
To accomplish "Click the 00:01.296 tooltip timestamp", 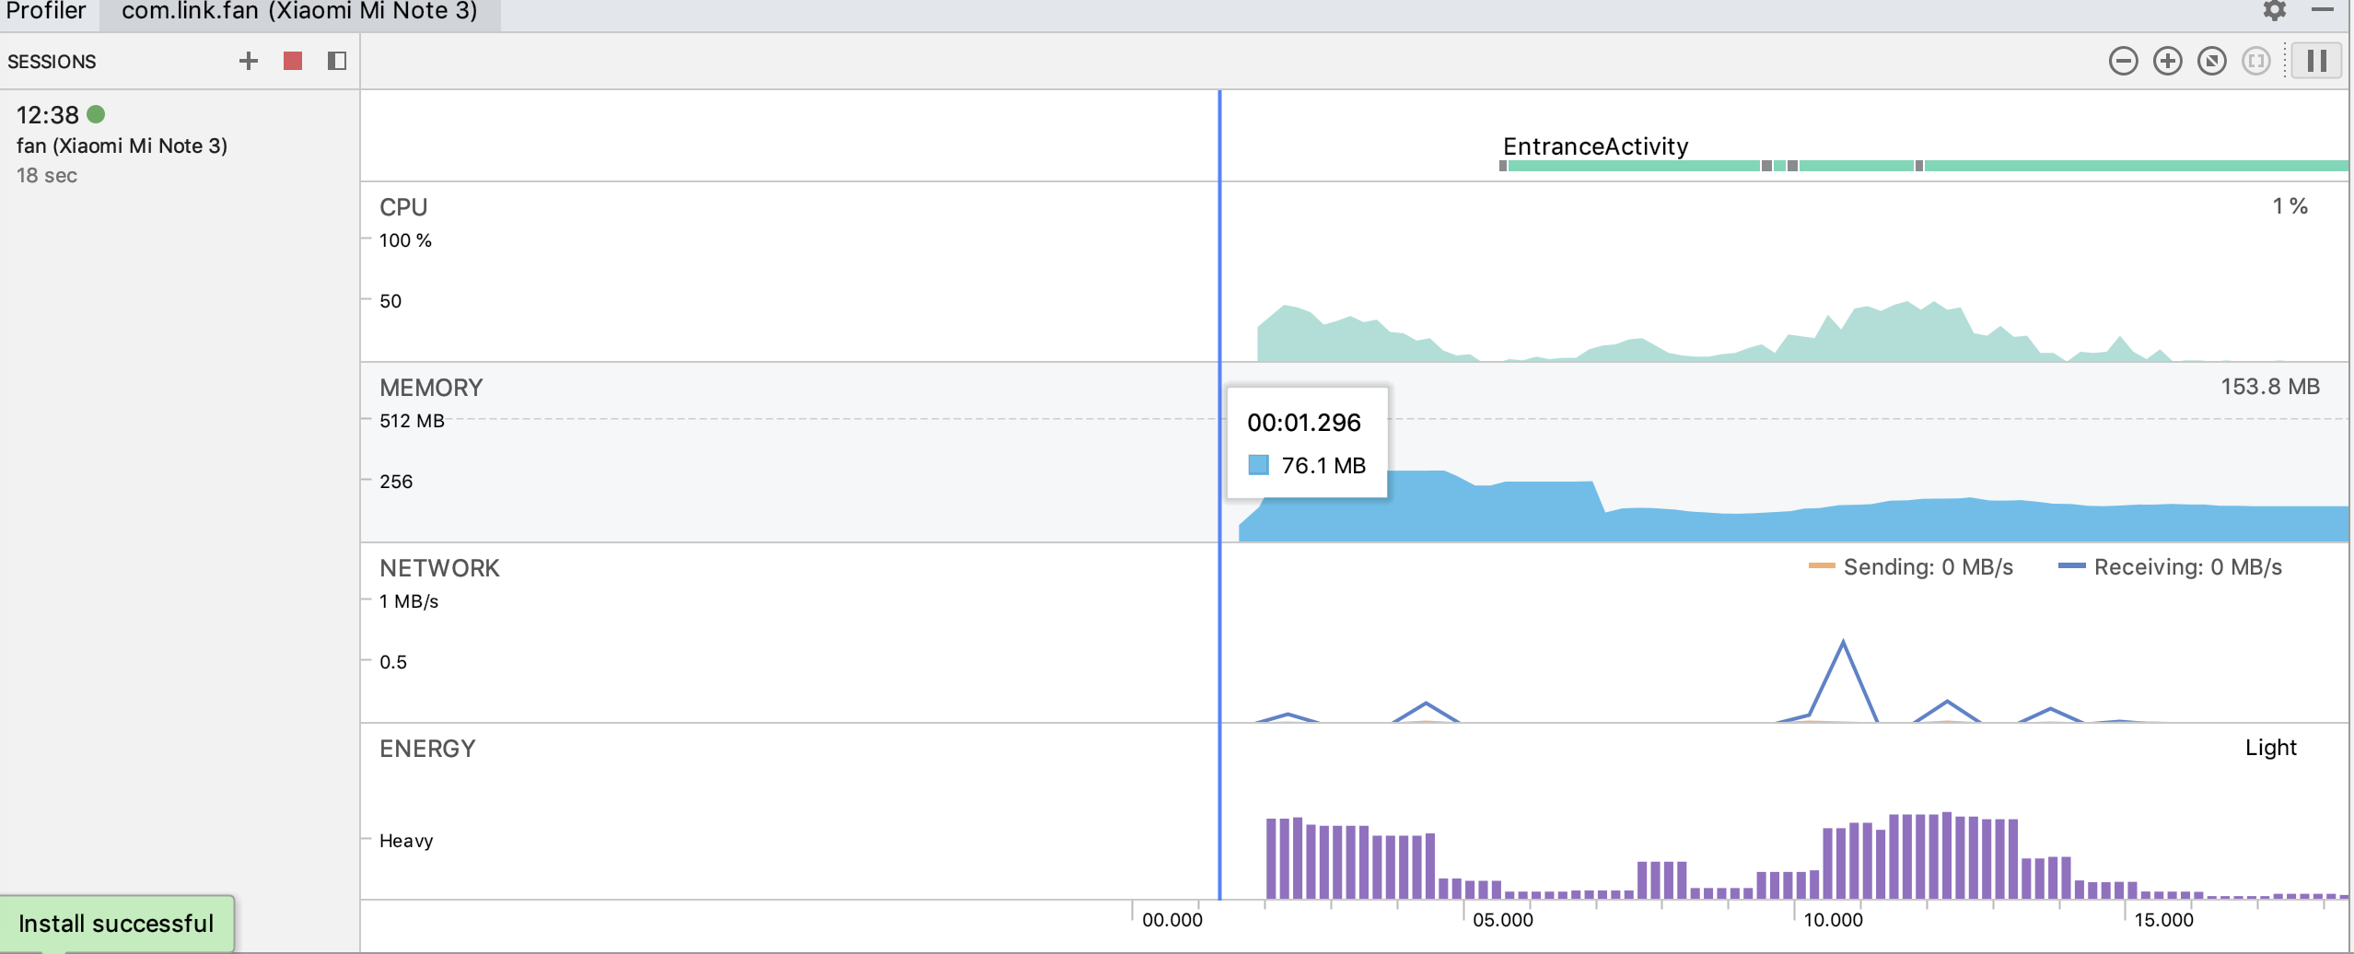I will pos(1303,423).
